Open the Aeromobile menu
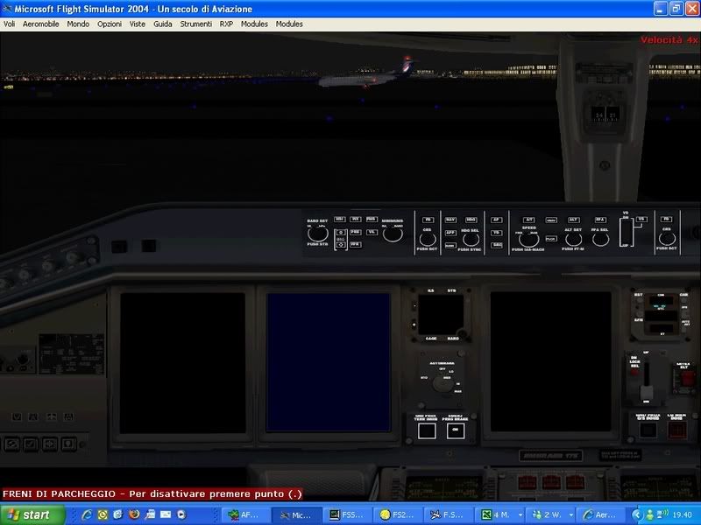The width and height of the screenshot is (701, 525). coord(40,24)
